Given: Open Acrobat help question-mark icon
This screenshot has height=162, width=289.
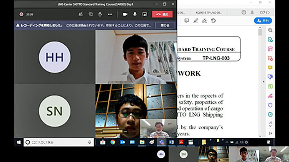Looking at the screenshot, I should click(x=244, y=12).
